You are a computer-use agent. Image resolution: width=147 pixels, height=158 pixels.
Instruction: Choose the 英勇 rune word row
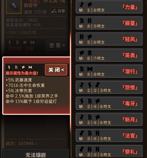[109, 55]
